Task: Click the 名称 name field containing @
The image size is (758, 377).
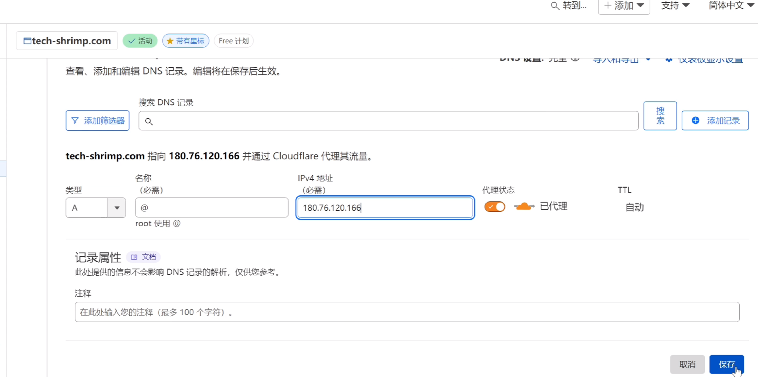Action: [x=212, y=208]
